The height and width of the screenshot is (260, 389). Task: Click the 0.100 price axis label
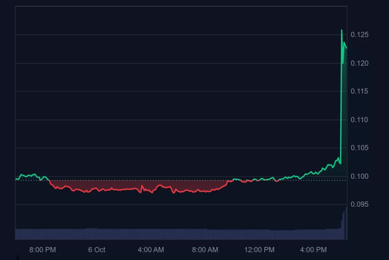coord(360,176)
